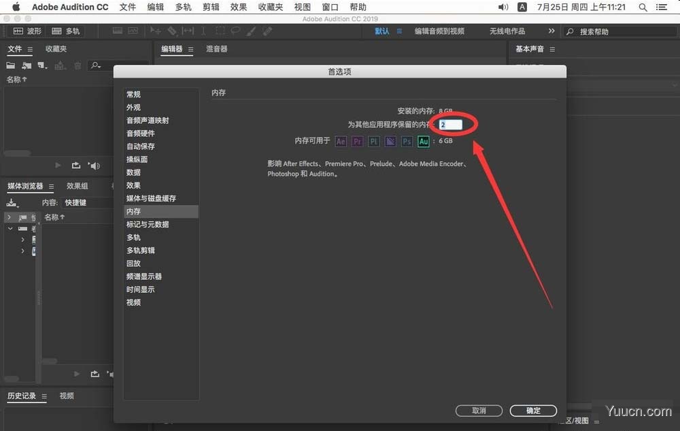Edit the reserved memory value field
This screenshot has height=431, width=680.
coord(452,123)
